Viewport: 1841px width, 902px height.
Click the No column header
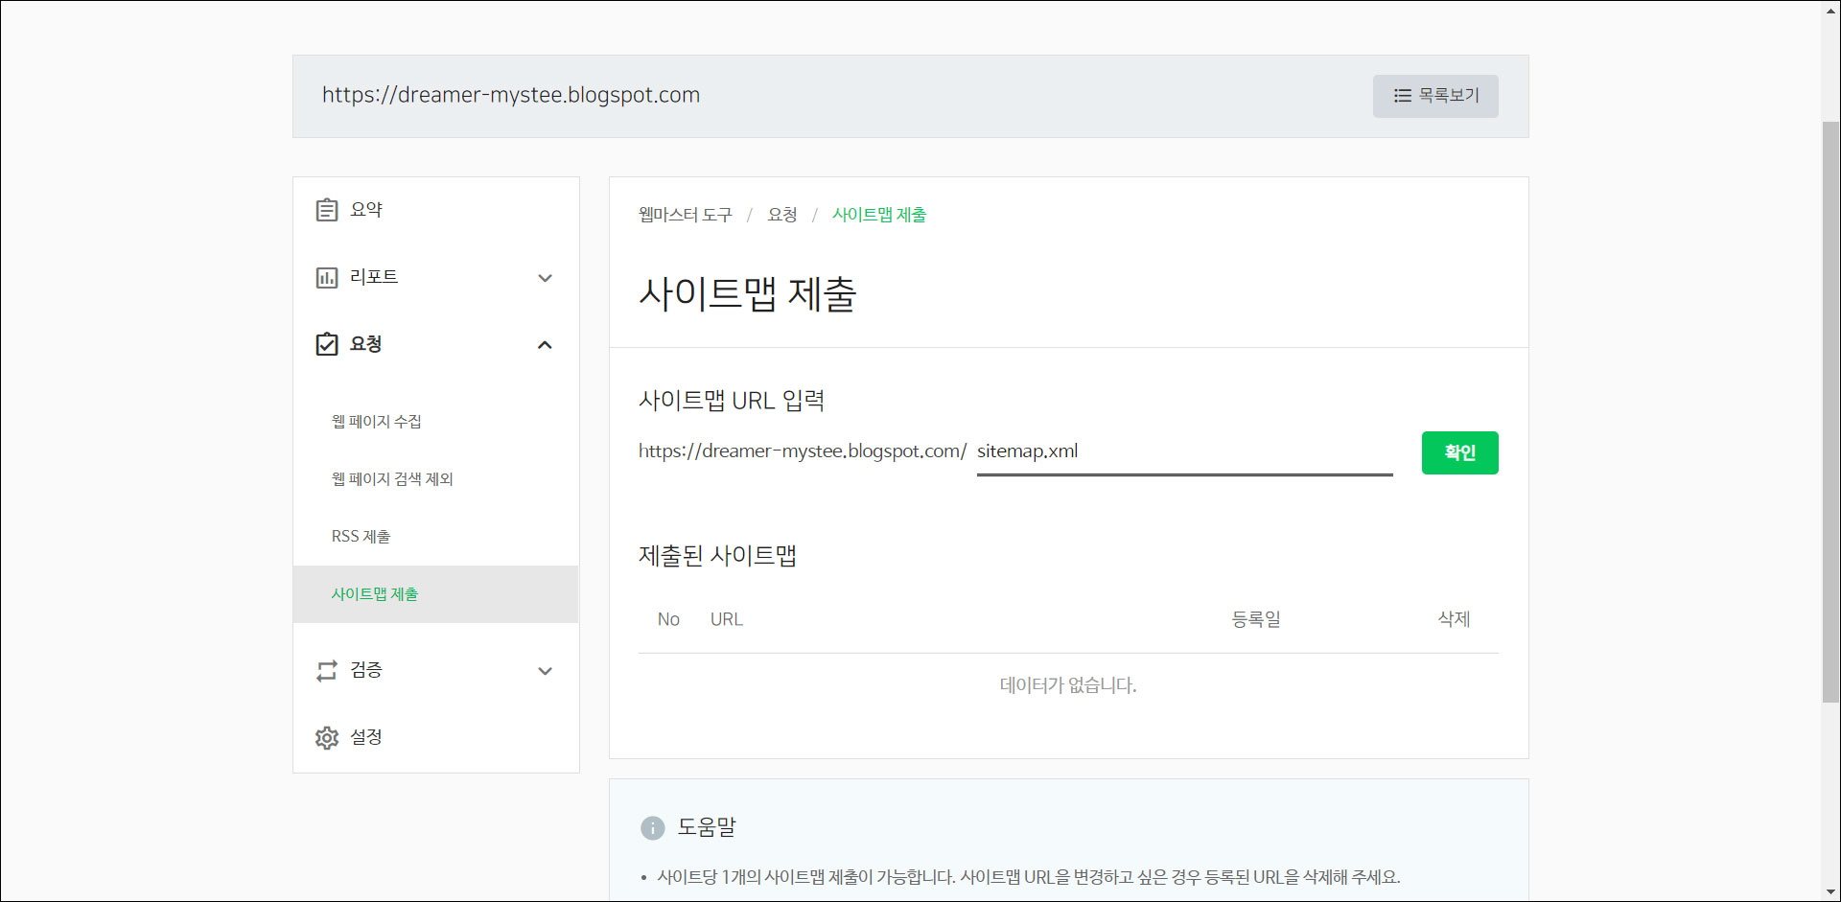click(x=668, y=619)
